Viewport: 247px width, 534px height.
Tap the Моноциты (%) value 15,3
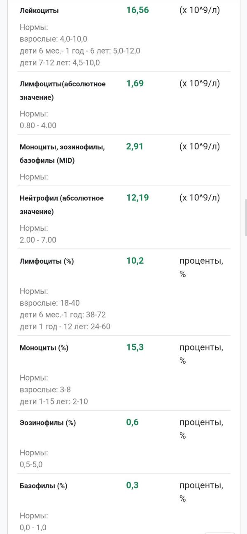click(135, 347)
